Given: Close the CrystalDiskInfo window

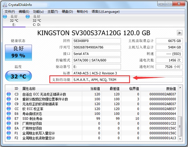Looking at the screenshot, I should [179, 4].
